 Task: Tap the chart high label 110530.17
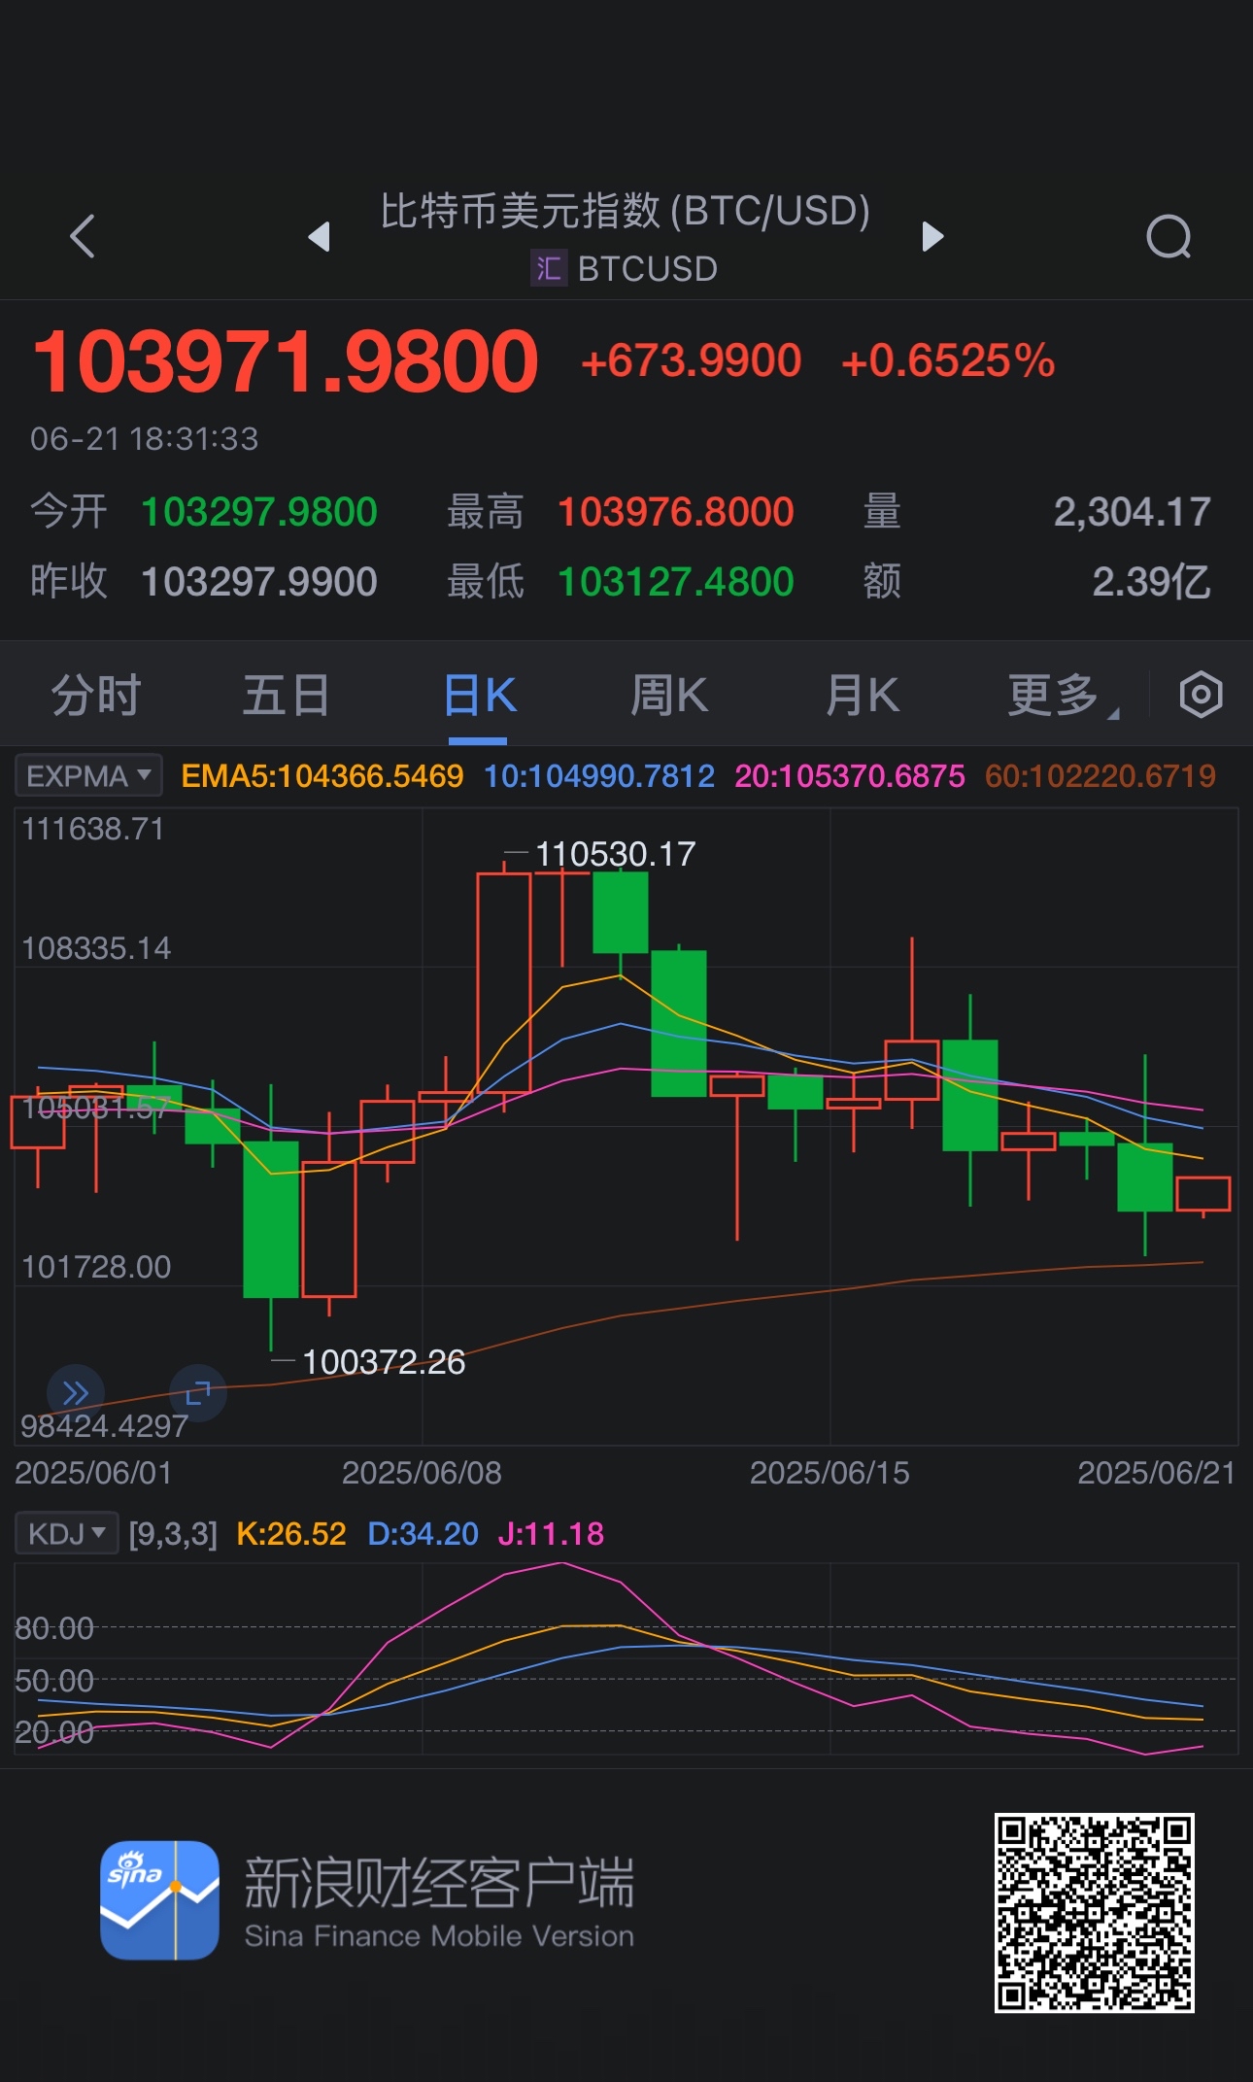click(616, 854)
